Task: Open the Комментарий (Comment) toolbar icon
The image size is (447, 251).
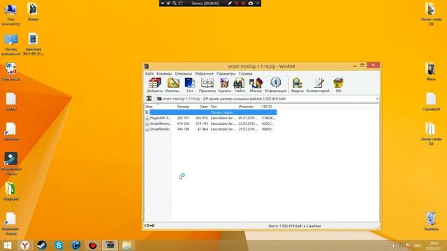Action: pos(318,85)
